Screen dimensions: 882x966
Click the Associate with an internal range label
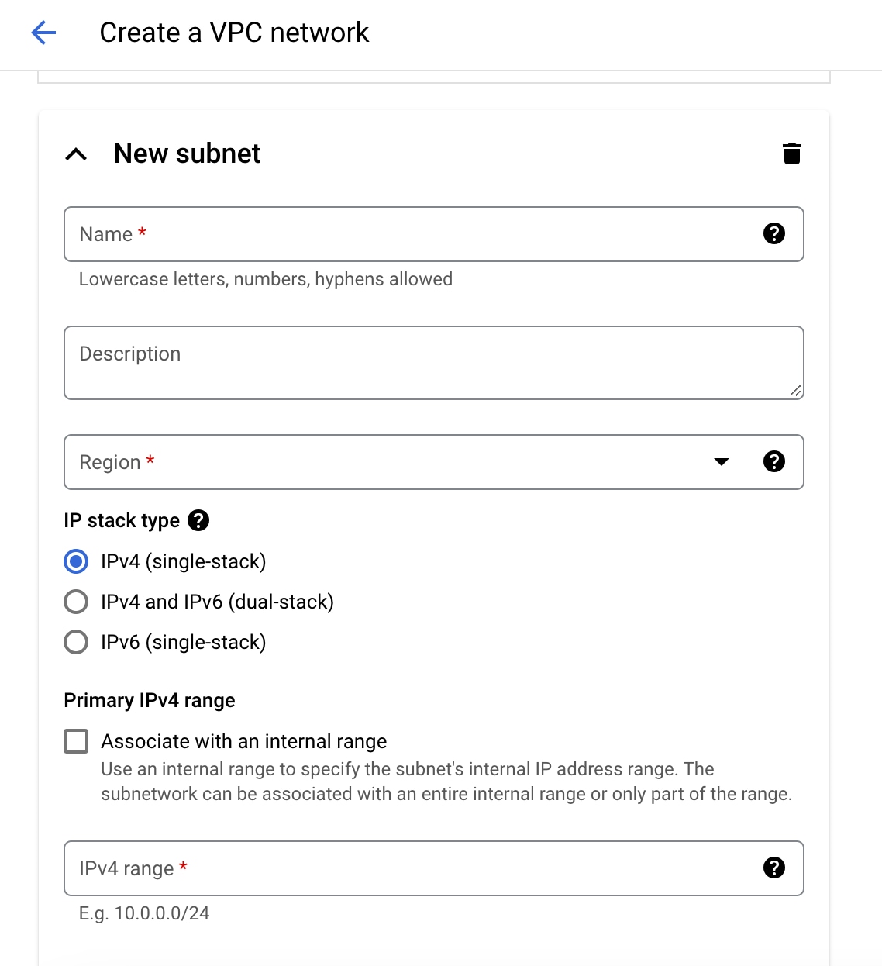point(244,741)
